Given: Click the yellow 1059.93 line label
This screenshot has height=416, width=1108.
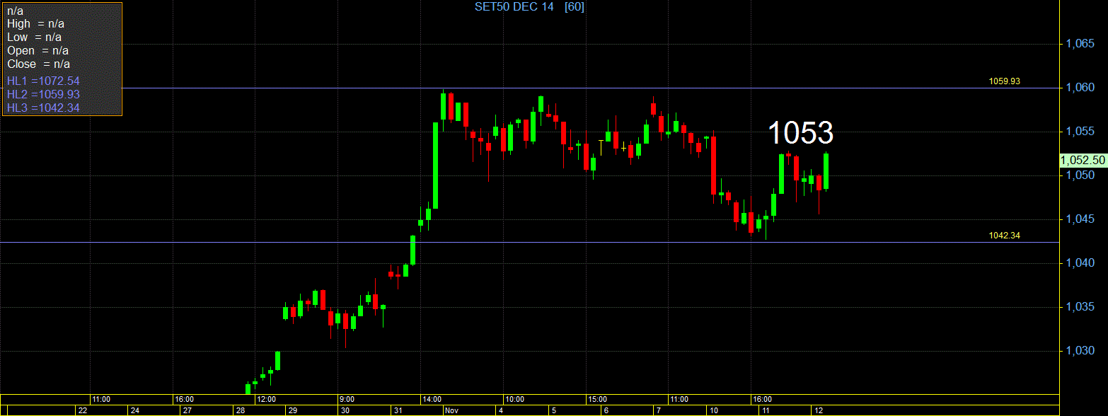Looking at the screenshot, I should click(1005, 81).
